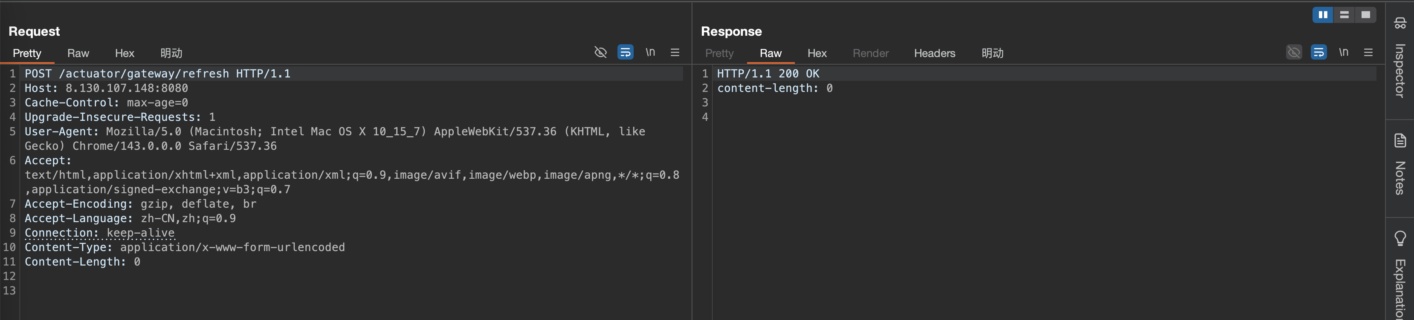
Task: Open the Response panel options menu
Action: 1368,53
